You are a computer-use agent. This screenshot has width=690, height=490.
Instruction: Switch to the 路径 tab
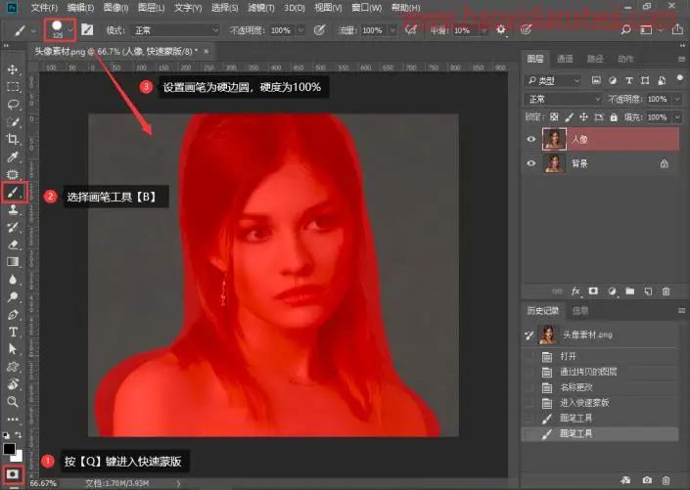[x=595, y=59]
